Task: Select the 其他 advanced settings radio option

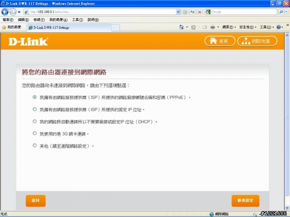Action: 34,146
